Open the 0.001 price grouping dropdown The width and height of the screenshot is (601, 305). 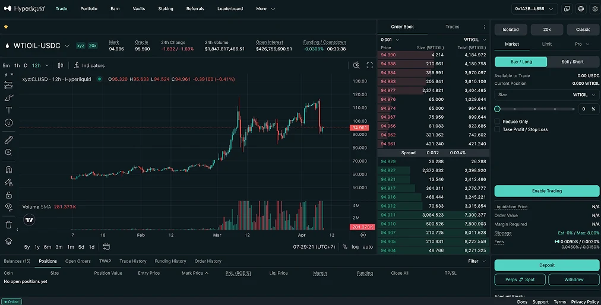[390, 40]
